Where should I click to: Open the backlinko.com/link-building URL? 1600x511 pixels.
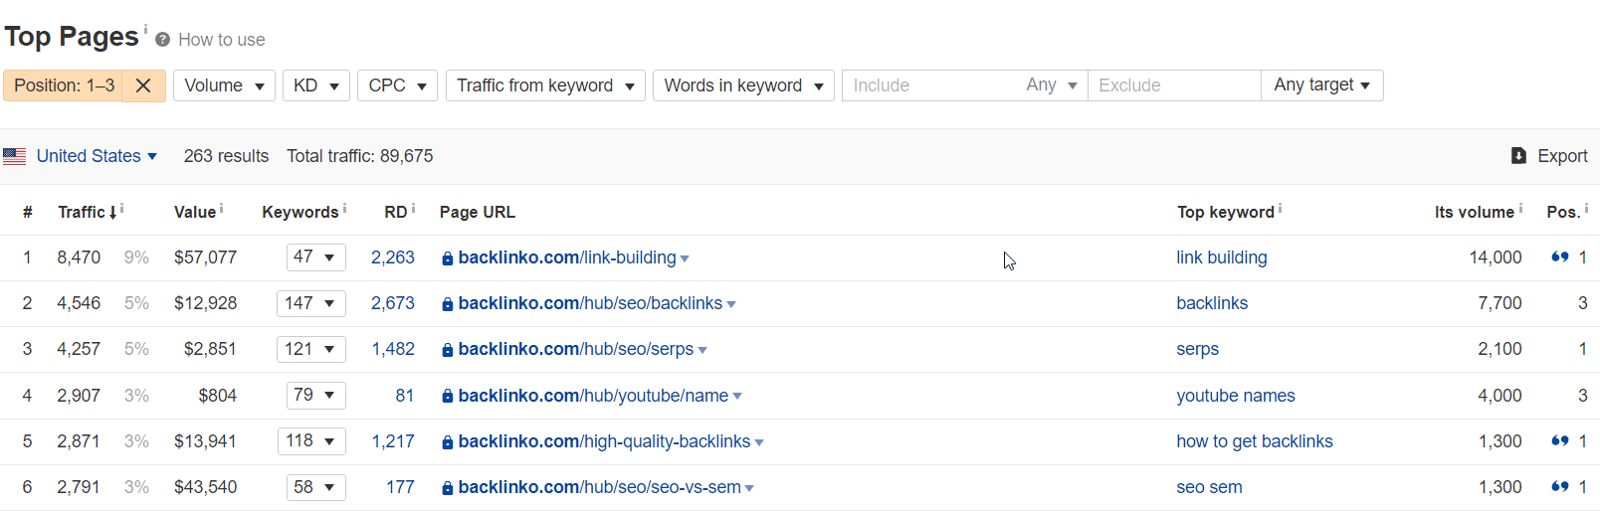pyautogui.click(x=567, y=257)
